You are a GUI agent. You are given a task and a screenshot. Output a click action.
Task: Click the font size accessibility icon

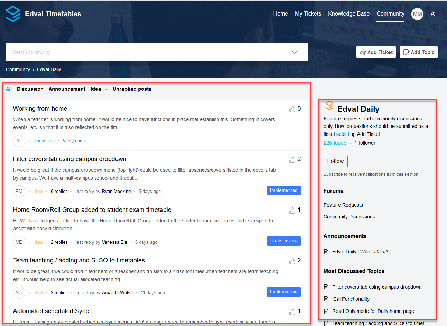(433, 14)
